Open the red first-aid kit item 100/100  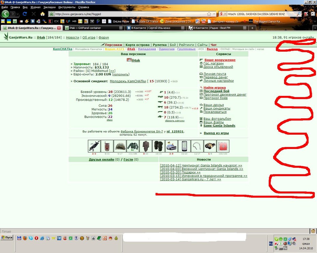tap(223, 146)
